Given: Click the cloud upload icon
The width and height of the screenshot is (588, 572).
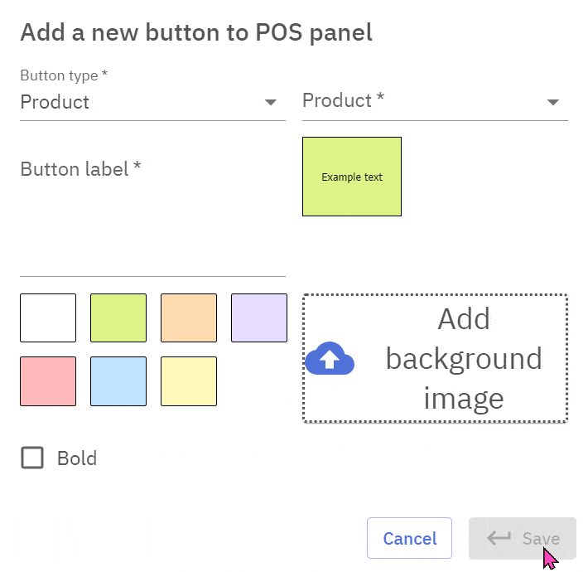Looking at the screenshot, I should coord(330,359).
